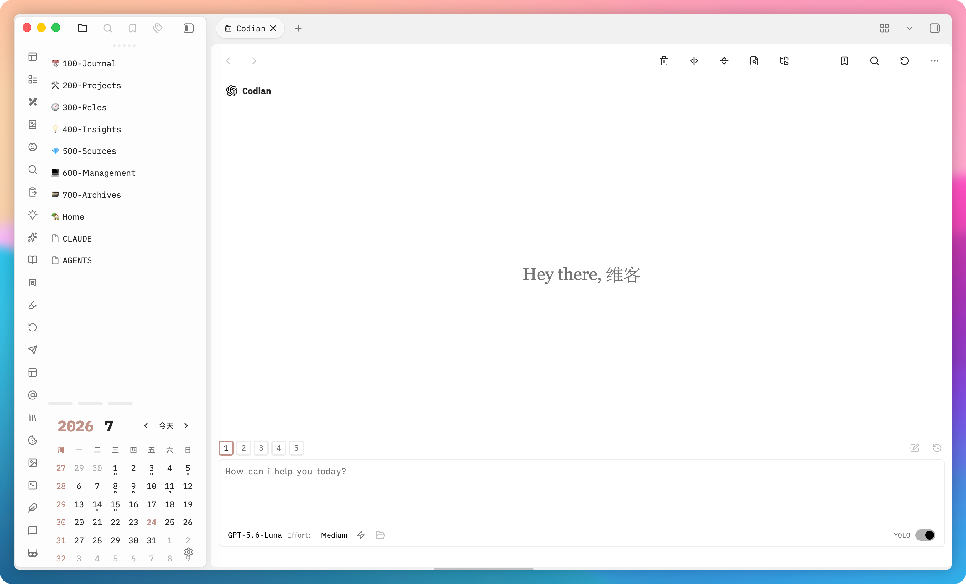This screenshot has width=966, height=584.
Task: Add a bookmark with the bookmark-plus icon
Action: pos(844,61)
